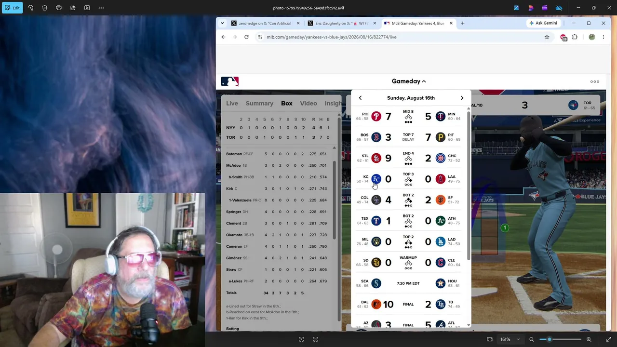Click the MLB logo

point(229,81)
